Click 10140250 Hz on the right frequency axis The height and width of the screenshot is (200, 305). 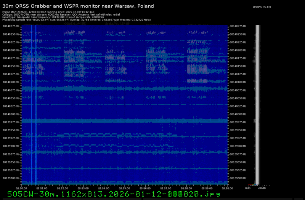click(x=238, y=34)
